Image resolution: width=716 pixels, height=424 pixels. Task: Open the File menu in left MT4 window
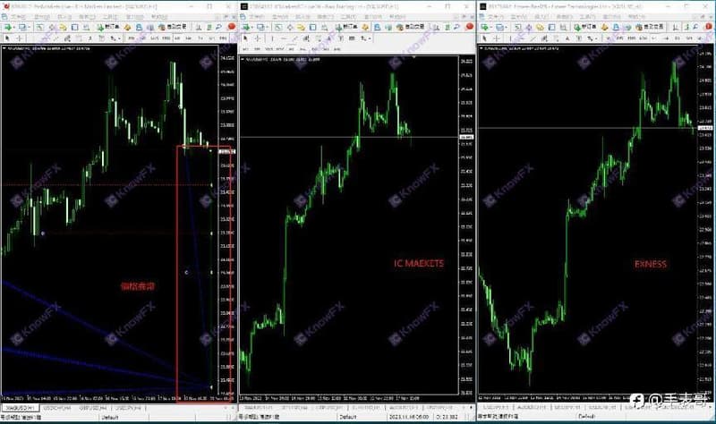[x=18, y=16]
